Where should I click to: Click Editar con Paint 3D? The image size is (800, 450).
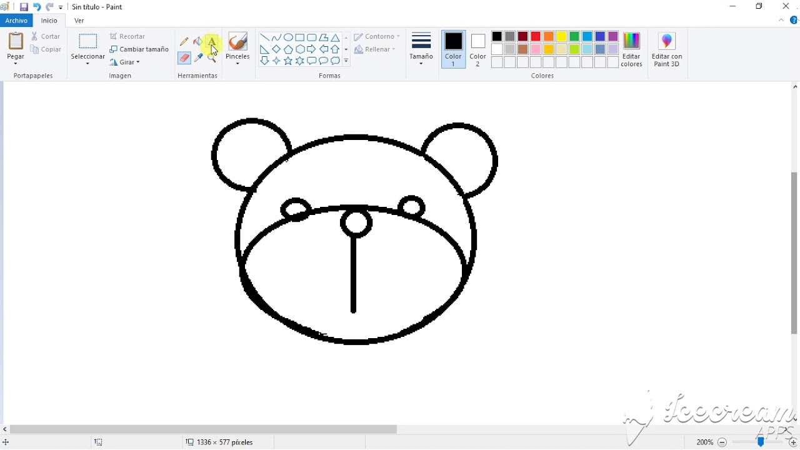click(667, 49)
